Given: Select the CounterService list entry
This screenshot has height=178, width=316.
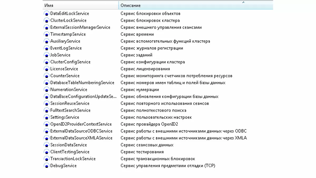Looking at the screenshot, I should point(65,76).
